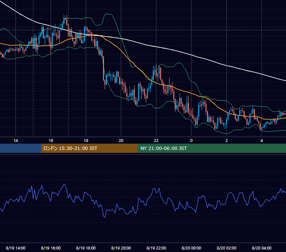Click the 8/19 18:00 date label
286x252 pixels.
click(86, 248)
